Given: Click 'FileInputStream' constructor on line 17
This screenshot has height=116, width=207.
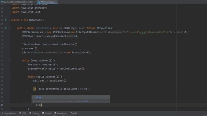Looking at the screenshot, I should pyautogui.click(x=86, y=32).
